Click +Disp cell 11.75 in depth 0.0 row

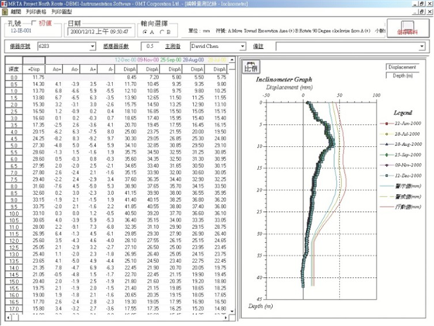(x=34, y=78)
